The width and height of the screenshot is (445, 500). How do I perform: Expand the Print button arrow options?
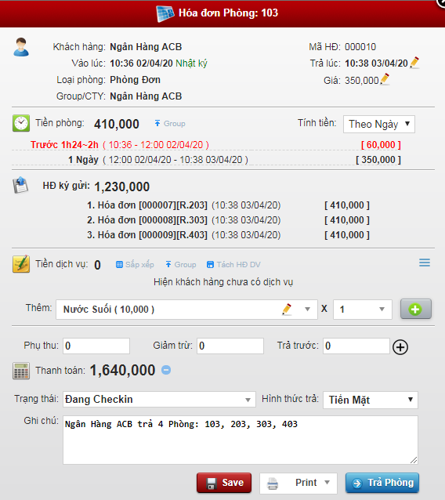(327, 483)
